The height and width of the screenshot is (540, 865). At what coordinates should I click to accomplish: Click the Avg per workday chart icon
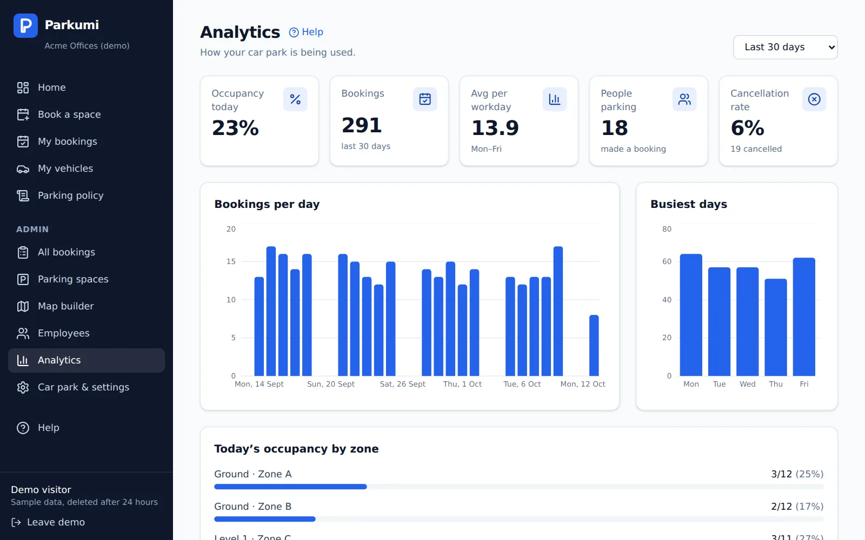555,99
